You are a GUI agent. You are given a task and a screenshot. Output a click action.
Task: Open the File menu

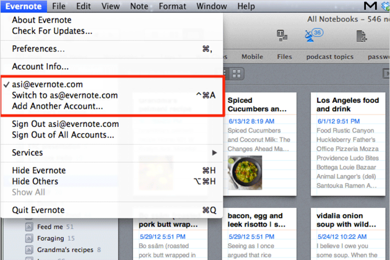coord(59,6)
